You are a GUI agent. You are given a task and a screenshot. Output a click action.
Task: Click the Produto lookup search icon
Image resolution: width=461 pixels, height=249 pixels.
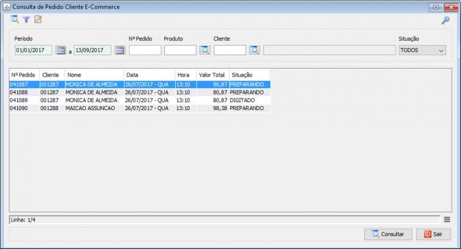(x=205, y=50)
